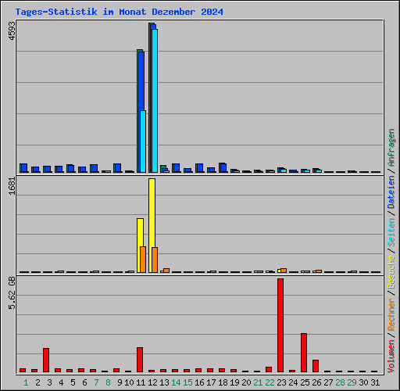Click the red Volumen bar for day 3

pos(46,360)
